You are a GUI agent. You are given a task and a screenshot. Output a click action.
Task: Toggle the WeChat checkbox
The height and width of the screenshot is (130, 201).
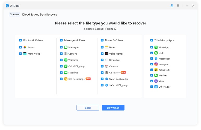[151, 75]
